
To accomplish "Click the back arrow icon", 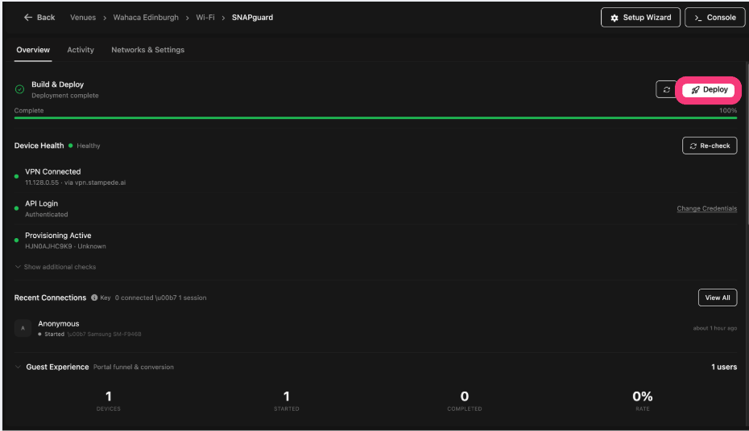I will (x=28, y=17).
